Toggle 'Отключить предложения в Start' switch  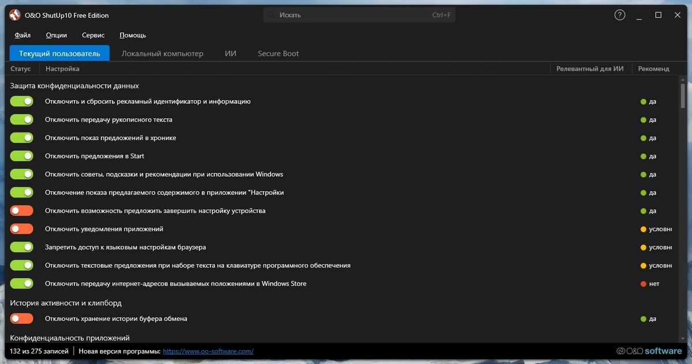pos(22,156)
